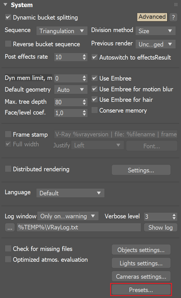181x298 pixels.
Task: Open the Division method dropdown
Action: tap(155, 31)
